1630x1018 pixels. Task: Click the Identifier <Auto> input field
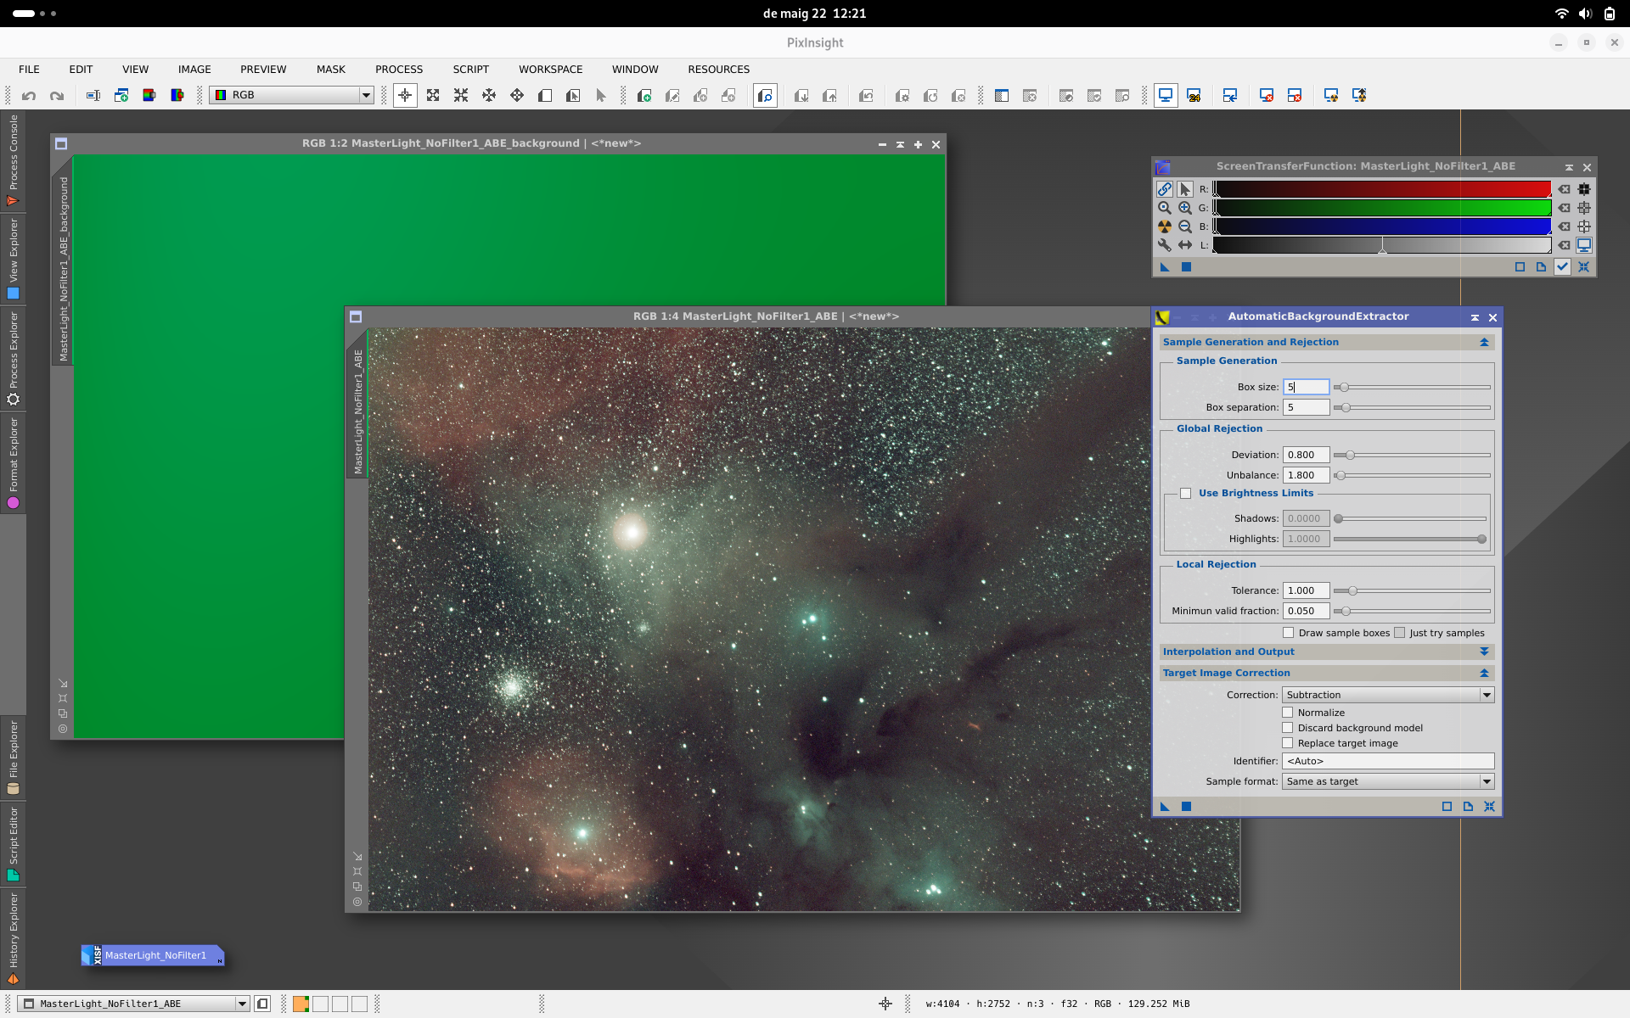[x=1388, y=761]
